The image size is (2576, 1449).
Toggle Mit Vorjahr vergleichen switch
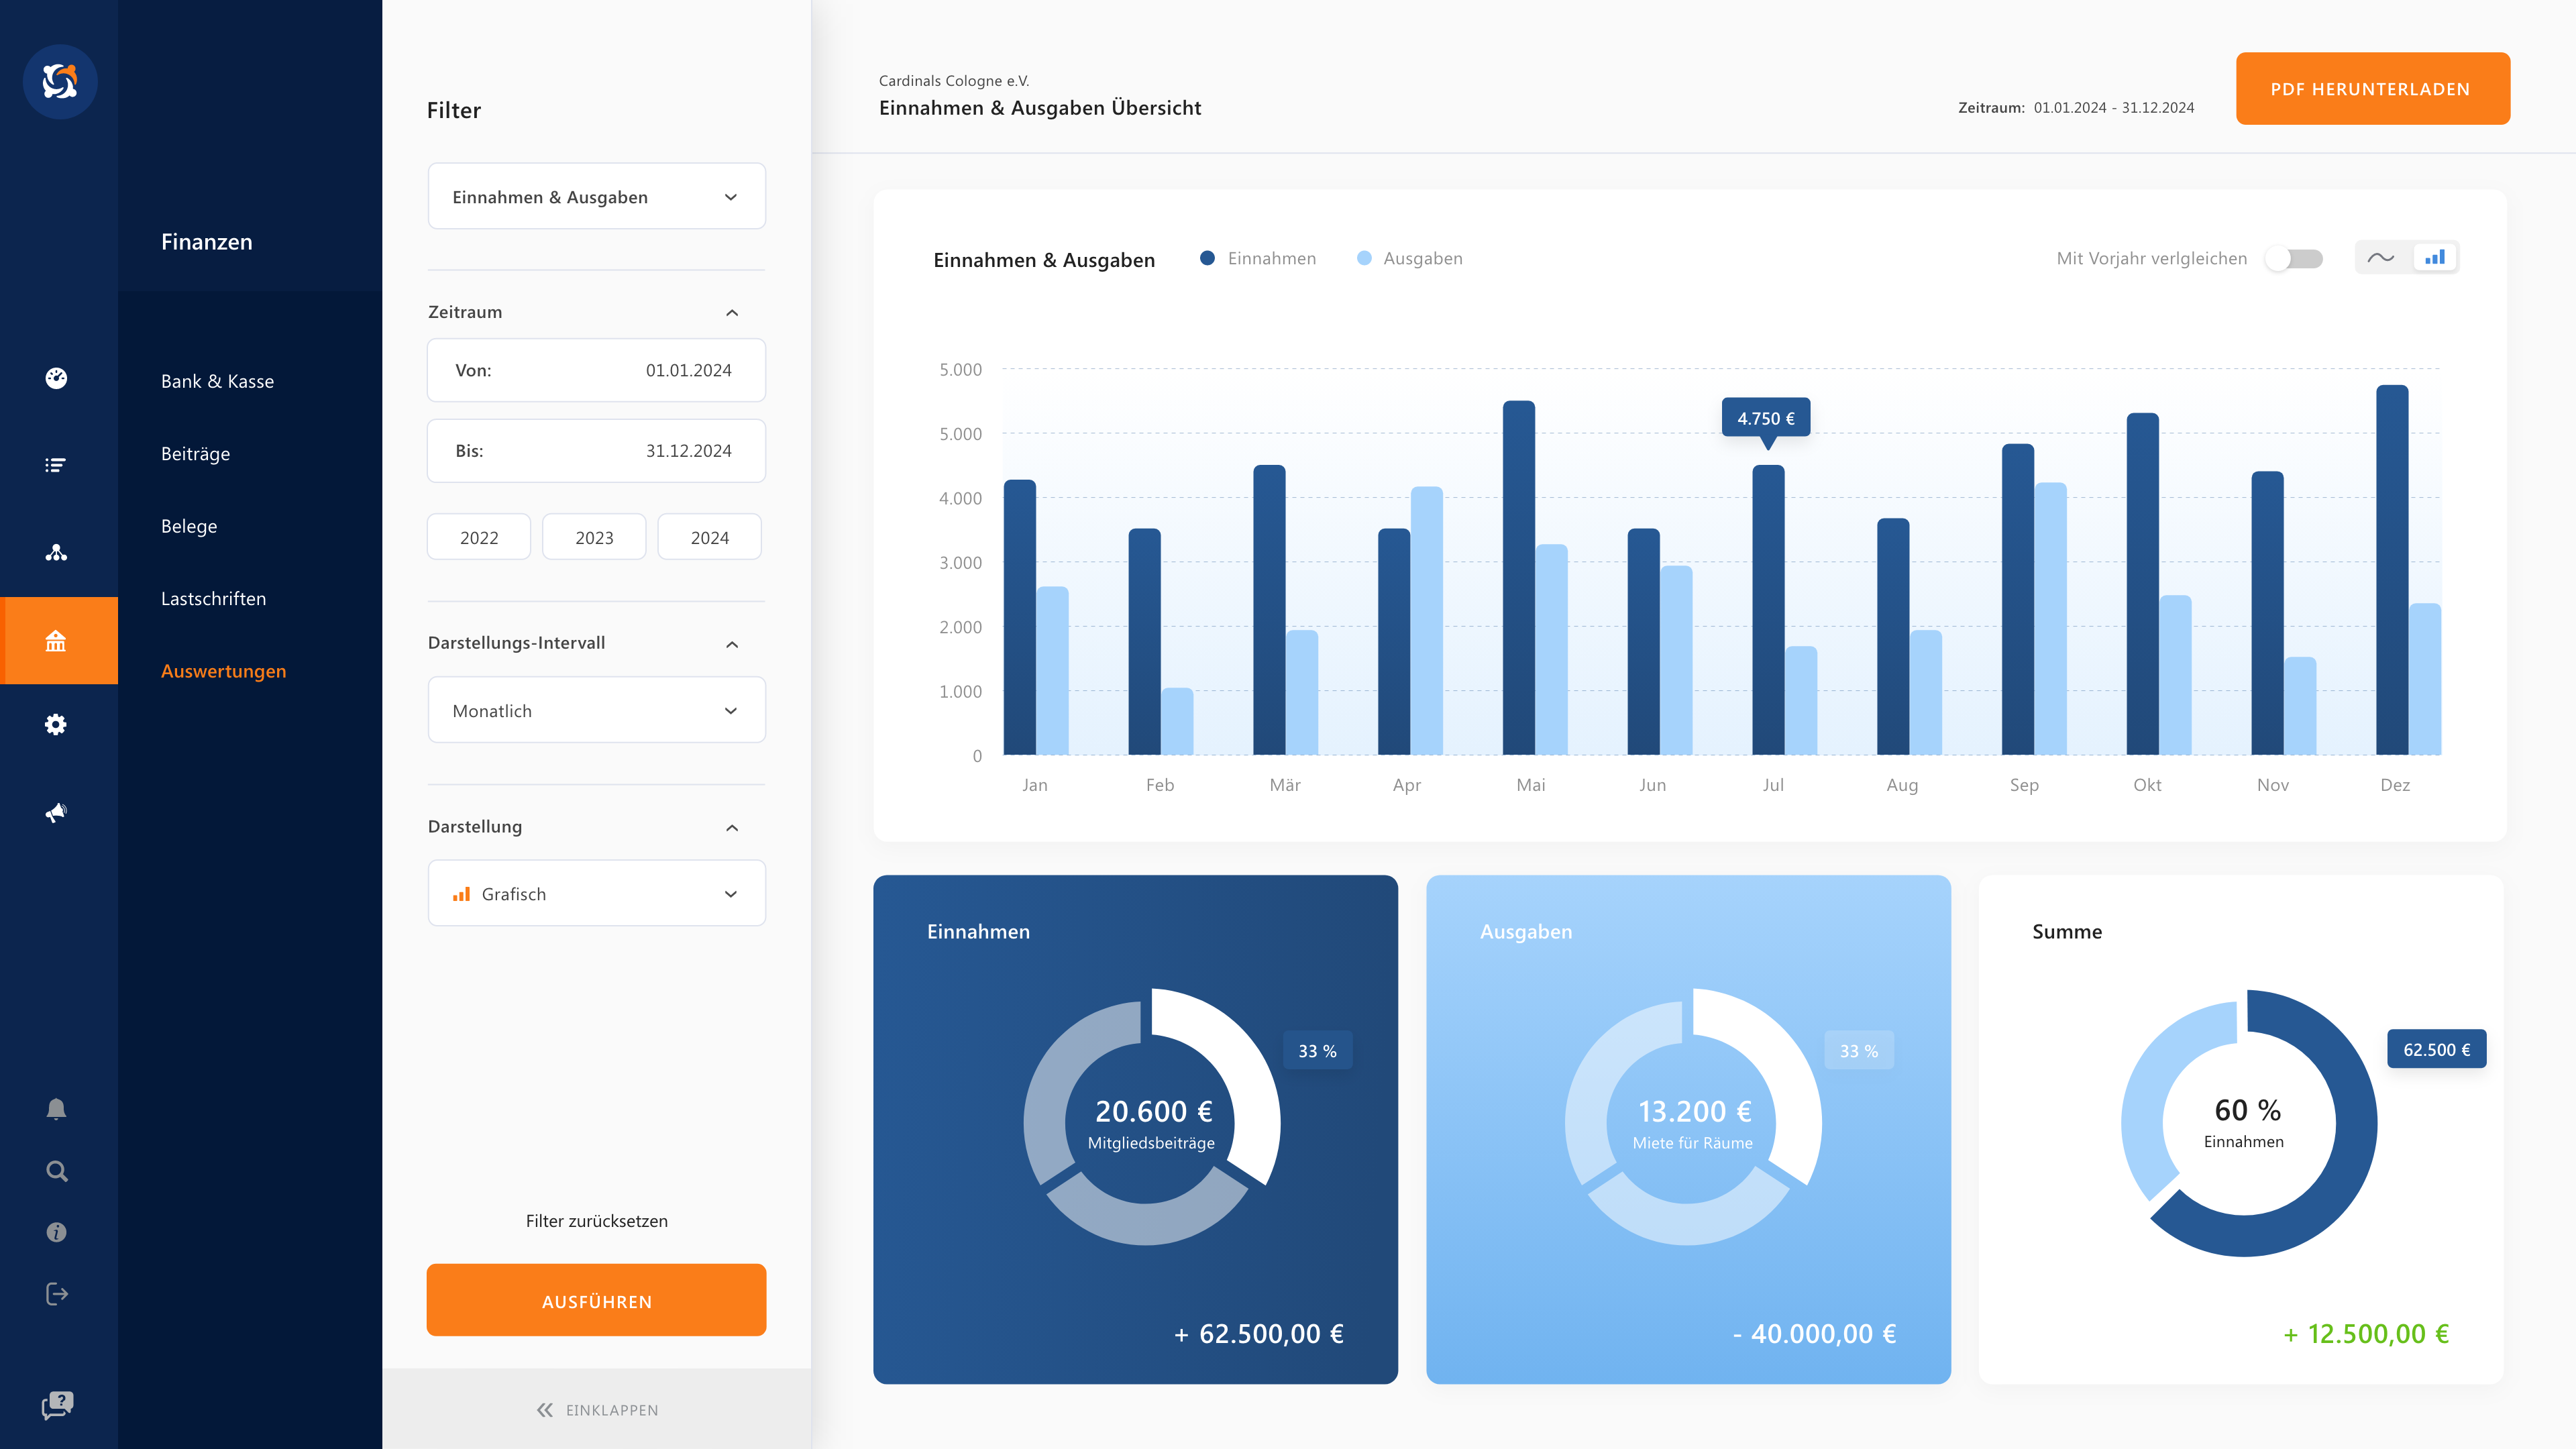[x=2295, y=259]
